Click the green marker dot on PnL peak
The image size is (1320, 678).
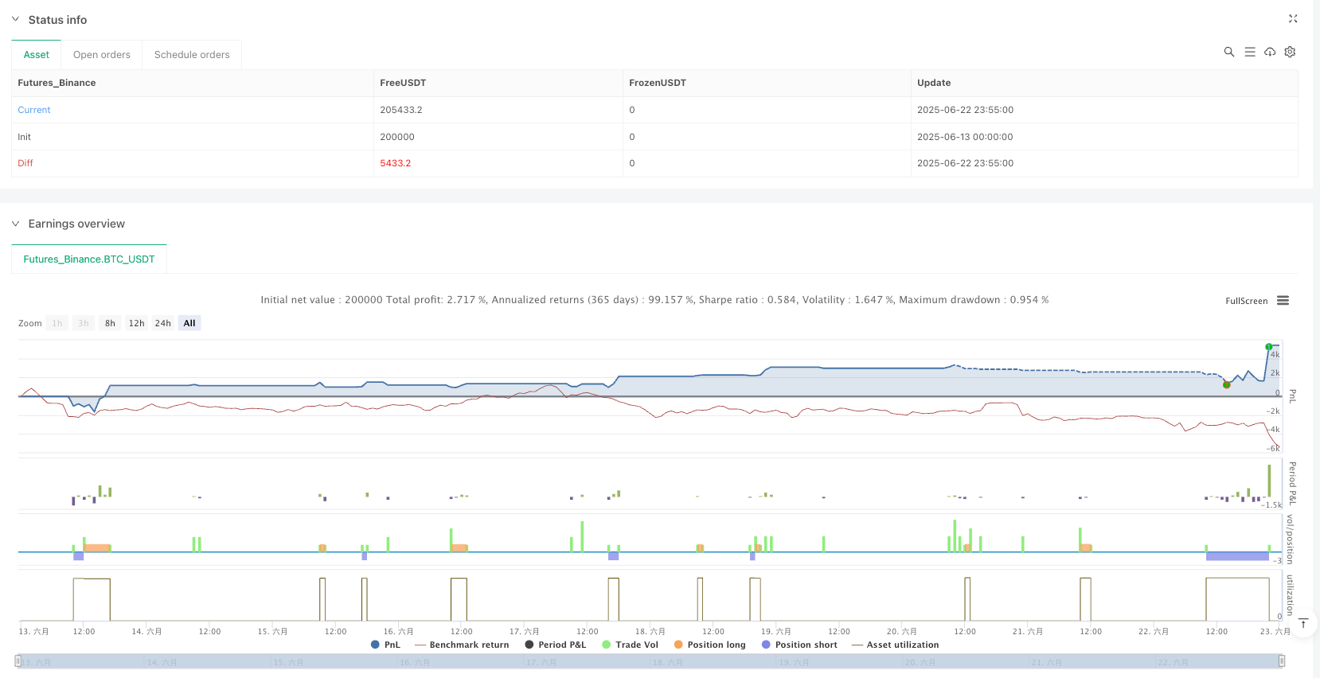click(x=1268, y=347)
